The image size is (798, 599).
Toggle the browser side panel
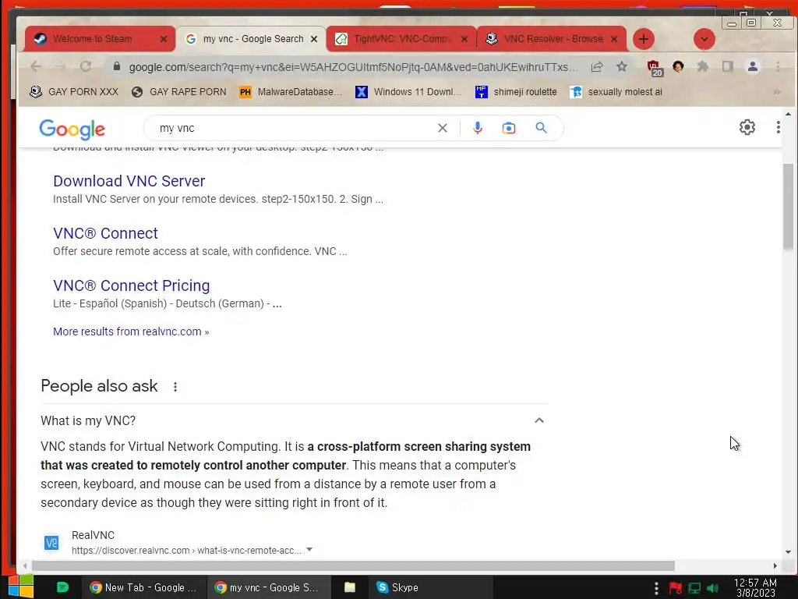coord(728,66)
